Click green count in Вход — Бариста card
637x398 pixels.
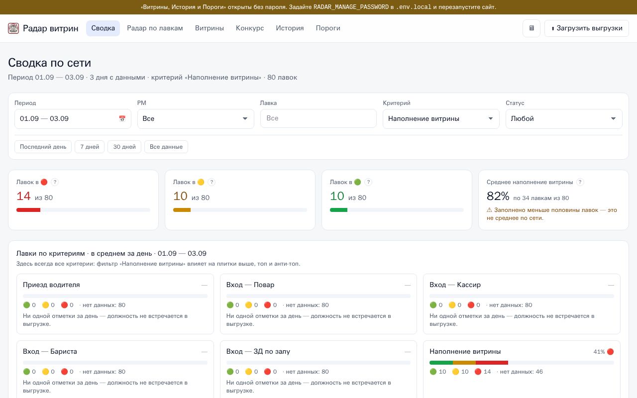[x=29, y=372]
